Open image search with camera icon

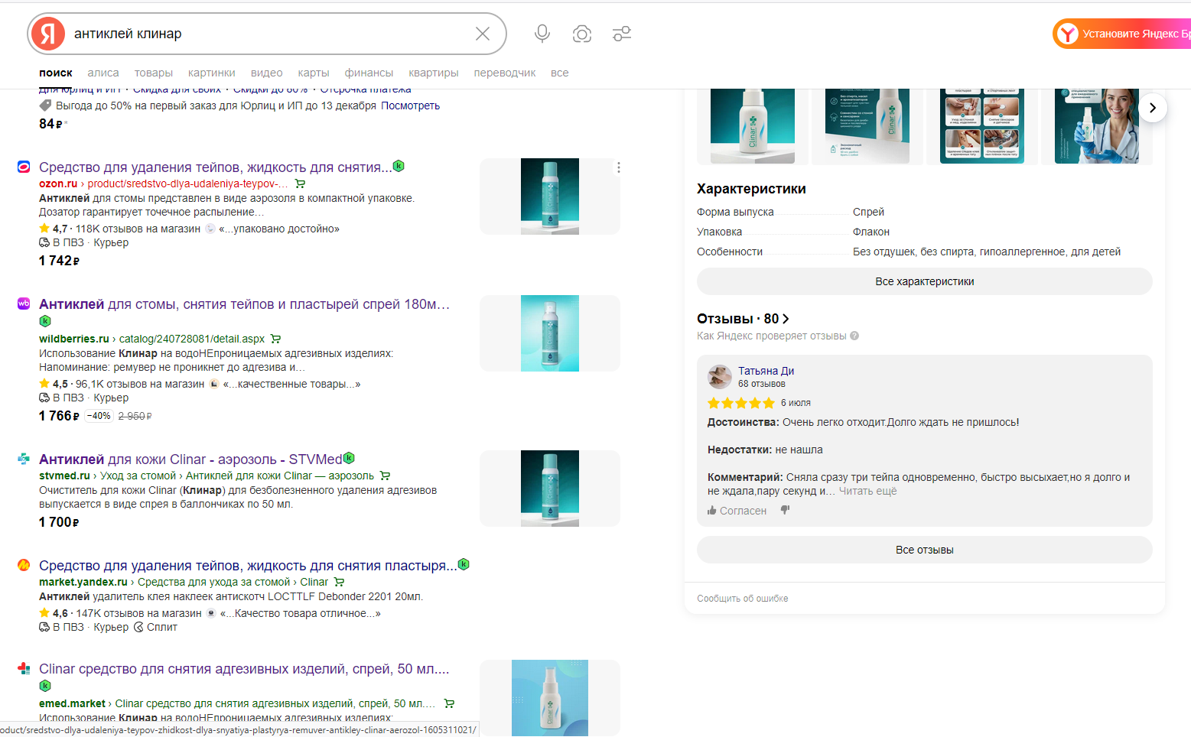click(x=582, y=34)
